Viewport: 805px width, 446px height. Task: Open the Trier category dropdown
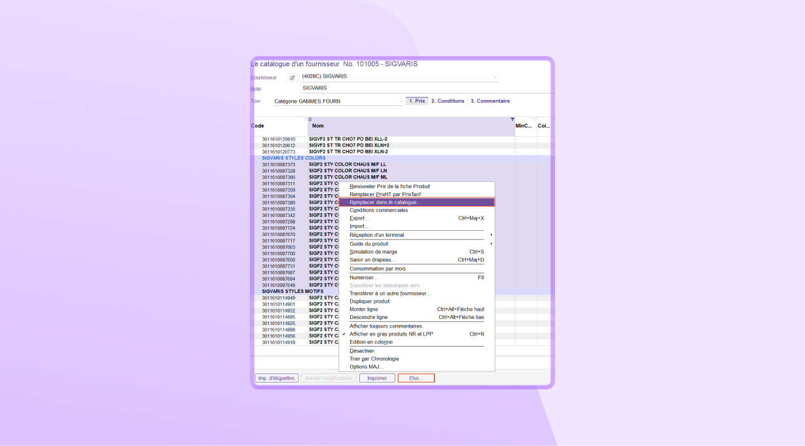click(401, 102)
